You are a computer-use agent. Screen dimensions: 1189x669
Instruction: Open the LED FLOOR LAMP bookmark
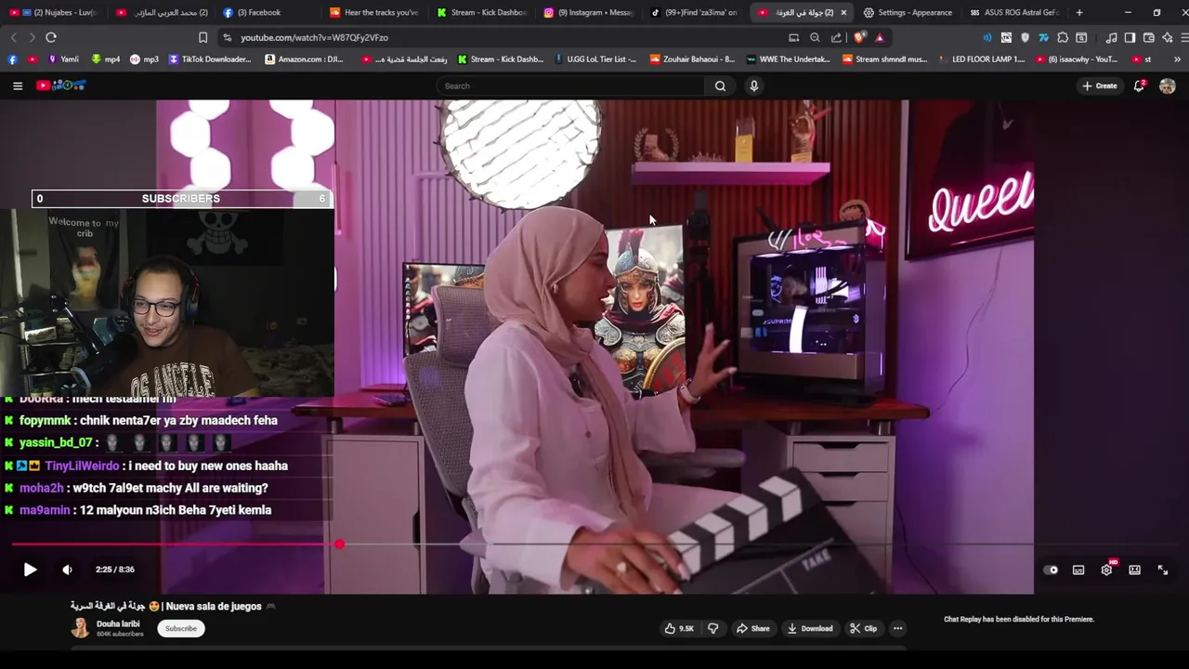click(982, 59)
